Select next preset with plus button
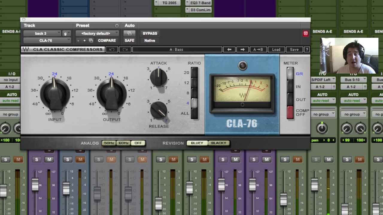Screen dimensions: 383x215 (84, 41)
